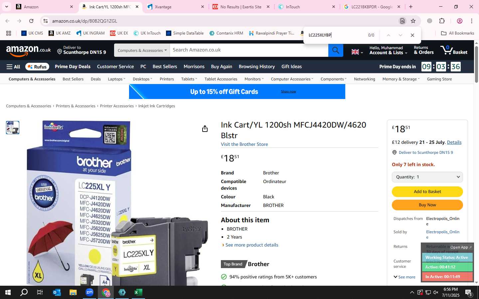Close the Xvantage tab
This screenshot has width=479, height=299.
click(x=203, y=7)
